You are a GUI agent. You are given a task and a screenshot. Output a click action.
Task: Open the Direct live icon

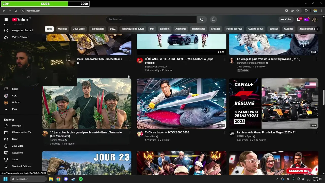pos(6,139)
